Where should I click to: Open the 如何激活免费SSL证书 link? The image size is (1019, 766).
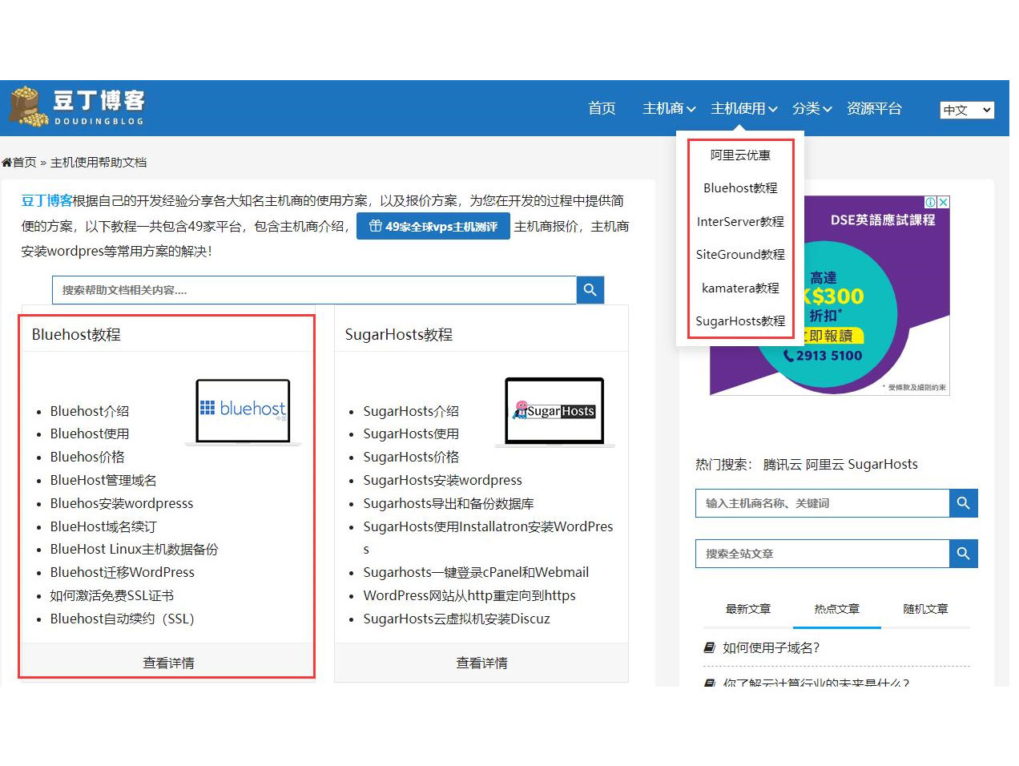point(111,595)
